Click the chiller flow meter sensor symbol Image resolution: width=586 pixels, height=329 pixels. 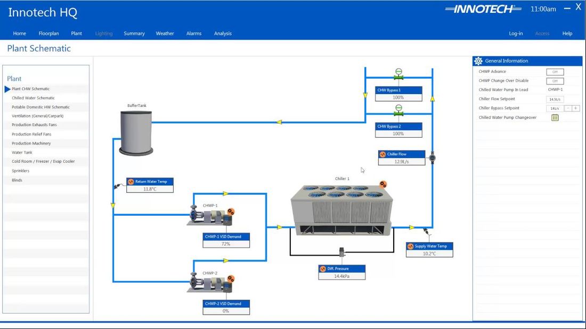coord(433,158)
